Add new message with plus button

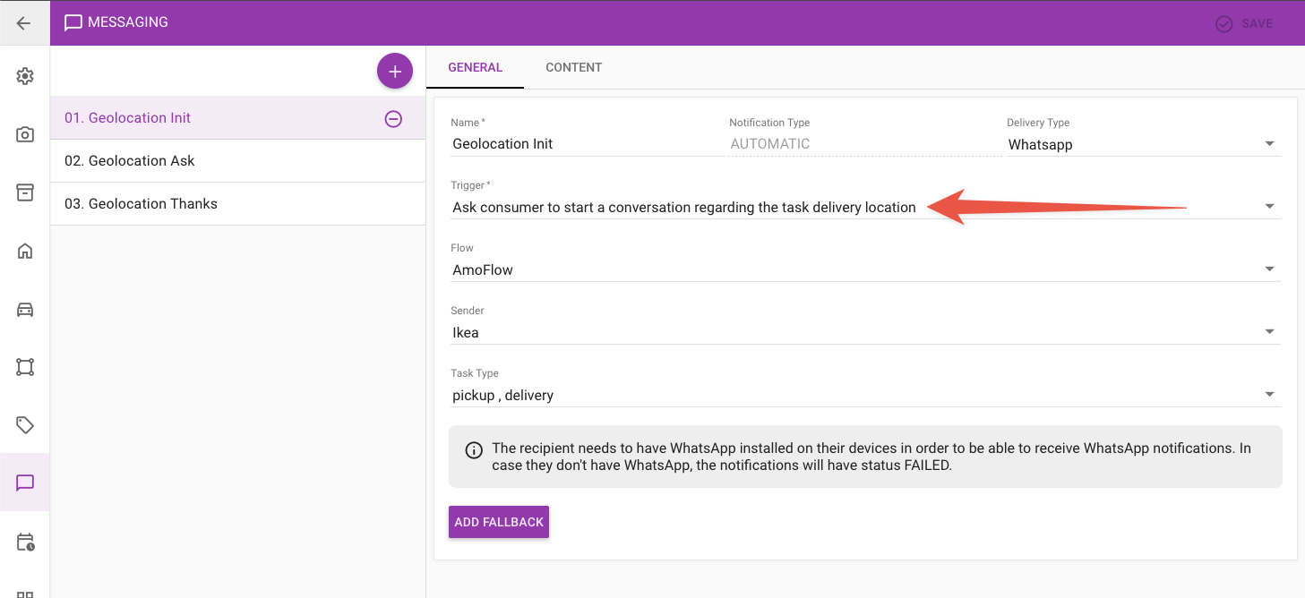pyautogui.click(x=395, y=72)
